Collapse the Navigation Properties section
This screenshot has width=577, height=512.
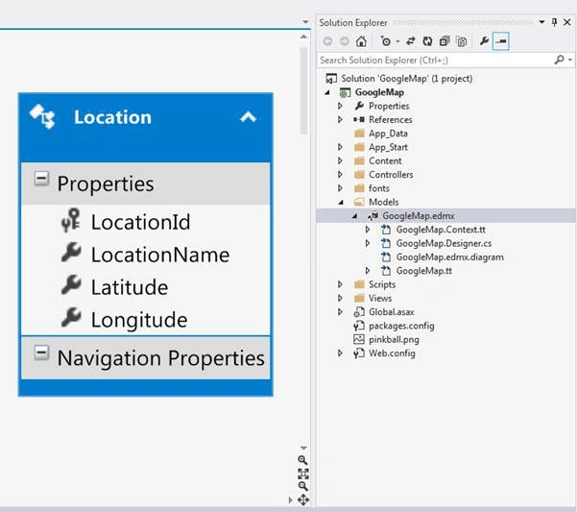[x=41, y=353]
